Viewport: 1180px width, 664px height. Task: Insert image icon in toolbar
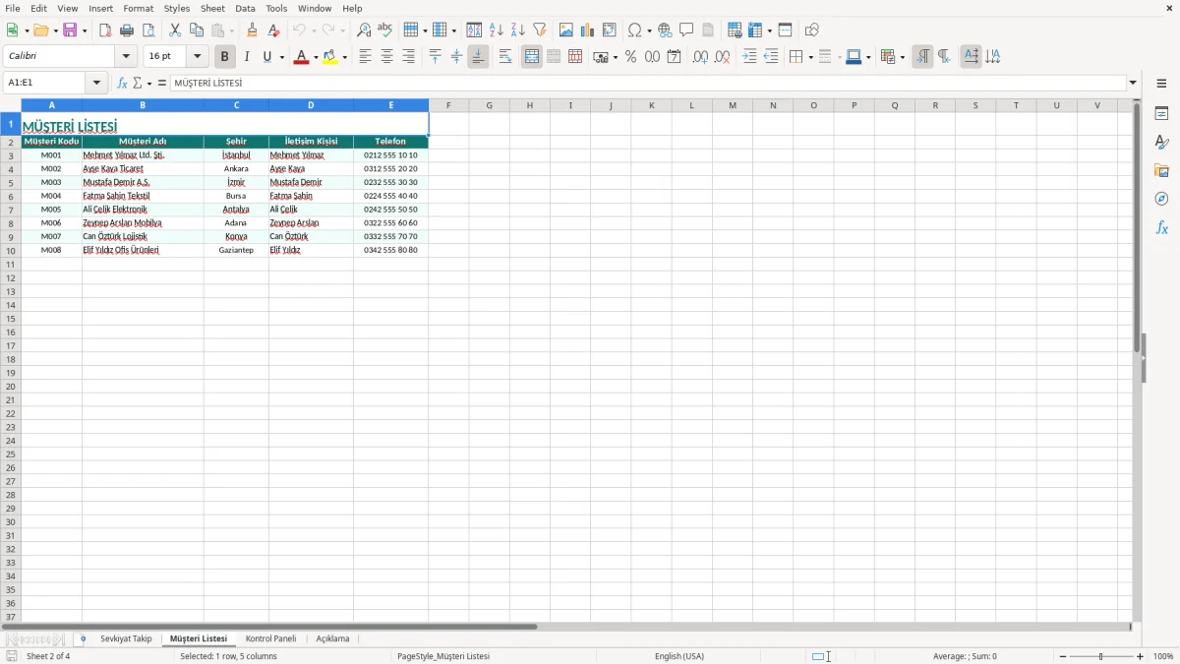click(566, 30)
